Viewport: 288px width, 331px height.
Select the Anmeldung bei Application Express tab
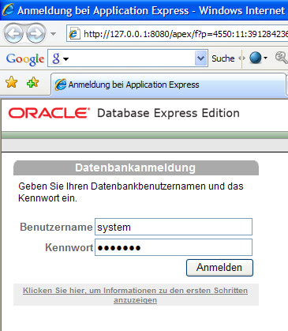[x=168, y=85]
